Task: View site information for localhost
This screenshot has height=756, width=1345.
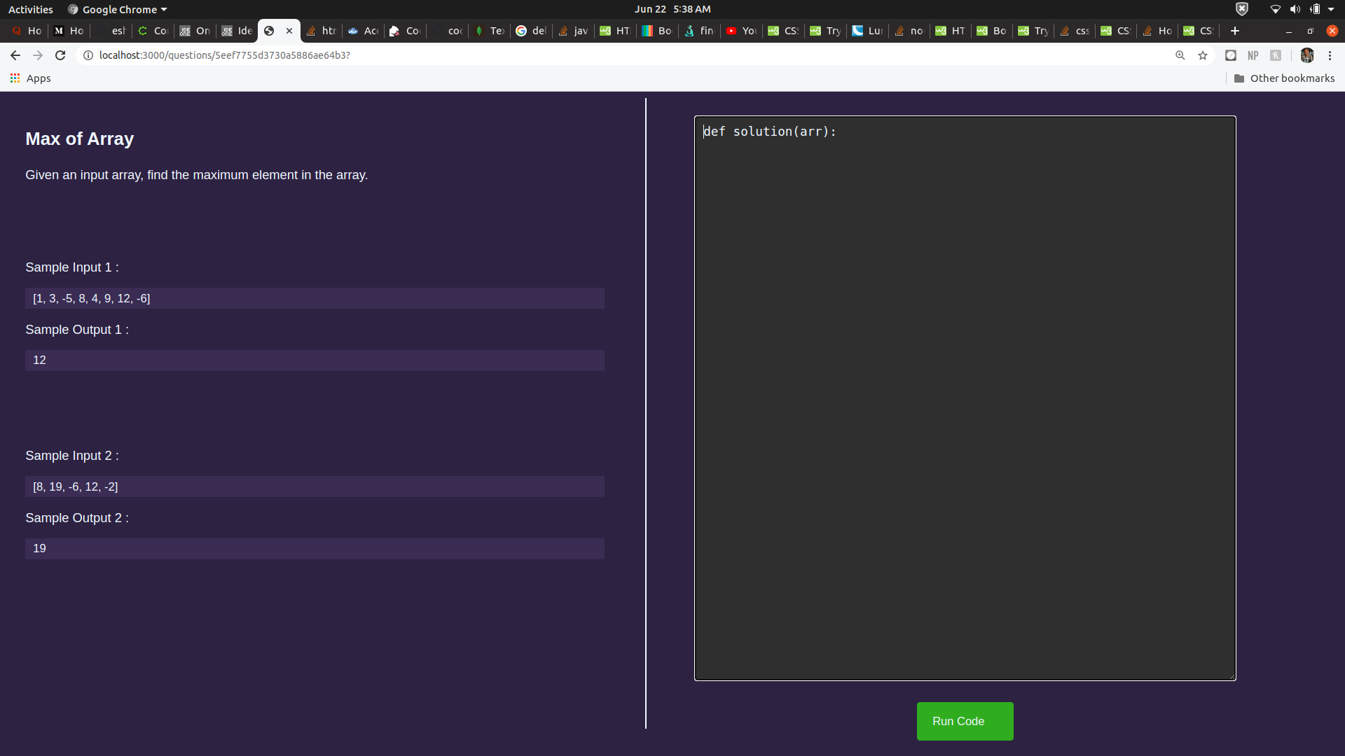Action: [x=88, y=55]
